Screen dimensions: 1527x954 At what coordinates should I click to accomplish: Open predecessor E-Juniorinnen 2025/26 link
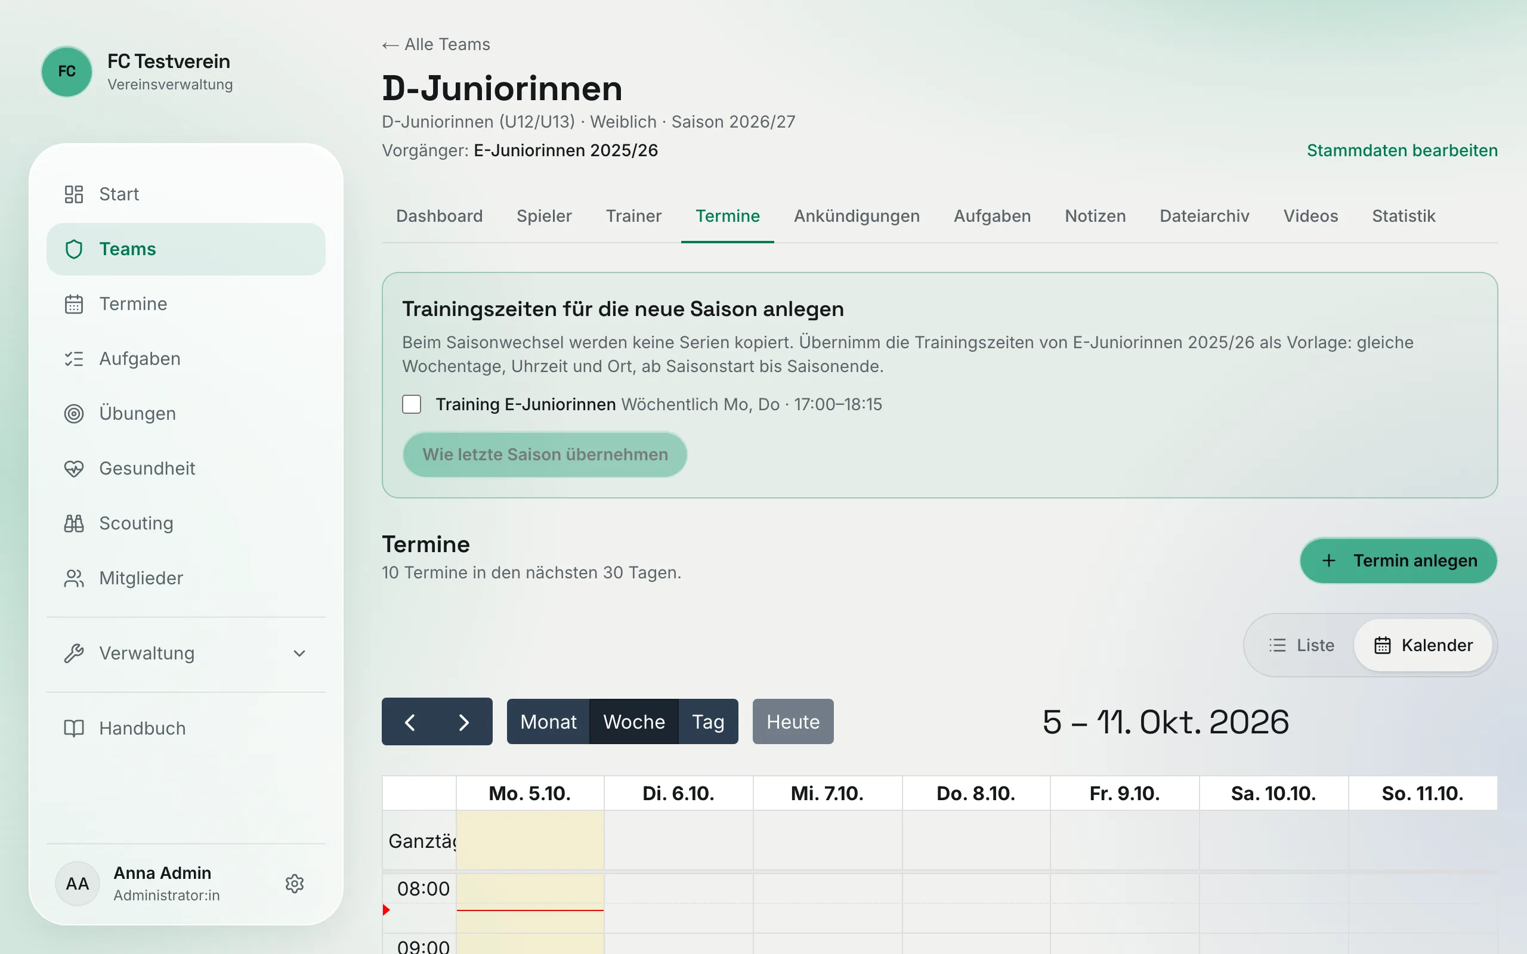[x=565, y=151]
